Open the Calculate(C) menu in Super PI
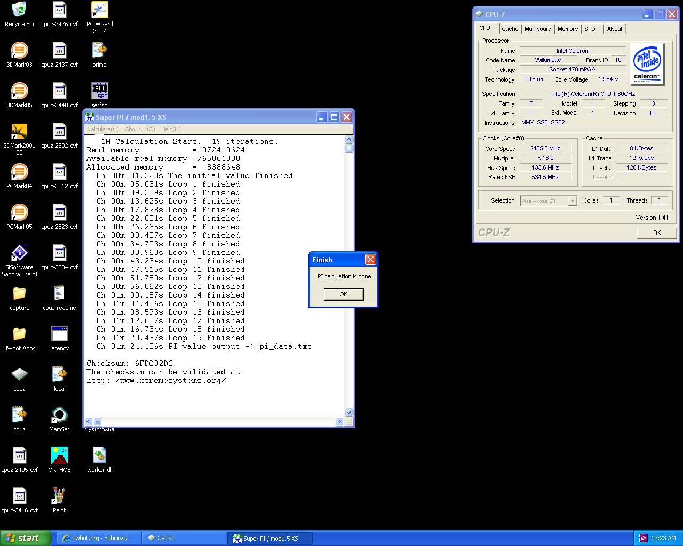This screenshot has width=683, height=546. point(103,129)
